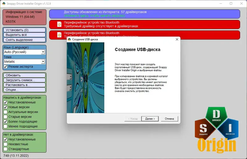Open the Язык (Language) dropdown
Viewport: 247px width, 159px height.
tap(24, 52)
